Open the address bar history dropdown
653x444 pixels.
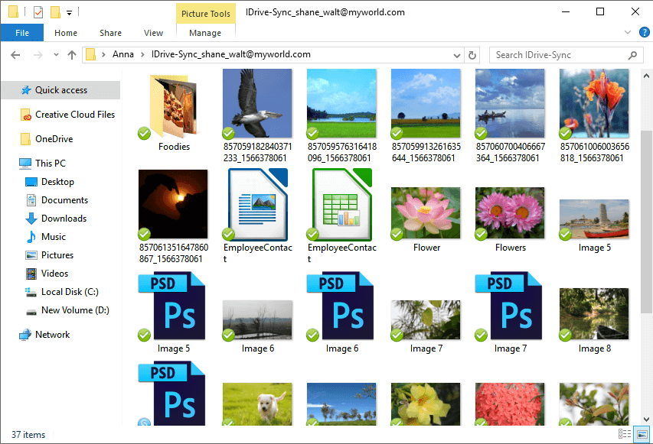click(x=457, y=55)
